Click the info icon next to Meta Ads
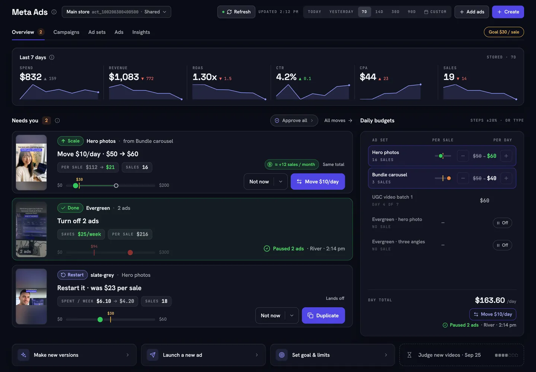 click(x=54, y=12)
